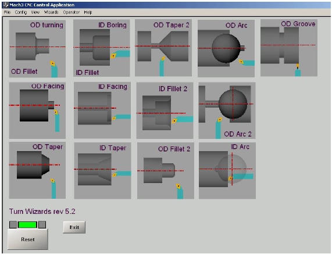Viewport: 332px width, 254px height.
Task: Launch the ID Taper wizard
Action: coord(102,171)
